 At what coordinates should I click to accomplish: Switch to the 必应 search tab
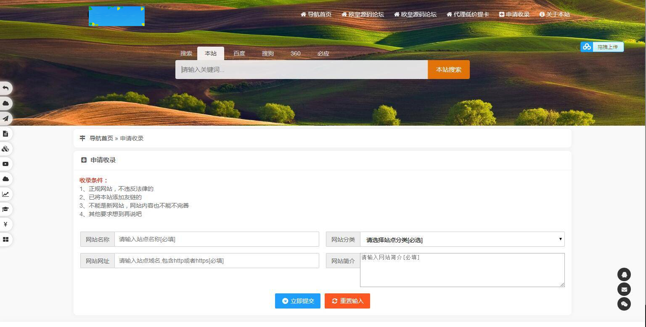(x=323, y=53)
